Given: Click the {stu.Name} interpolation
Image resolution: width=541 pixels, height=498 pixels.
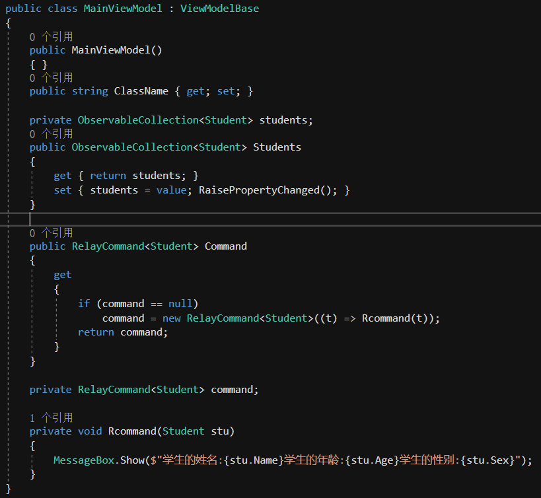Looking at the screenshot, I should click(x=254, y=460).
